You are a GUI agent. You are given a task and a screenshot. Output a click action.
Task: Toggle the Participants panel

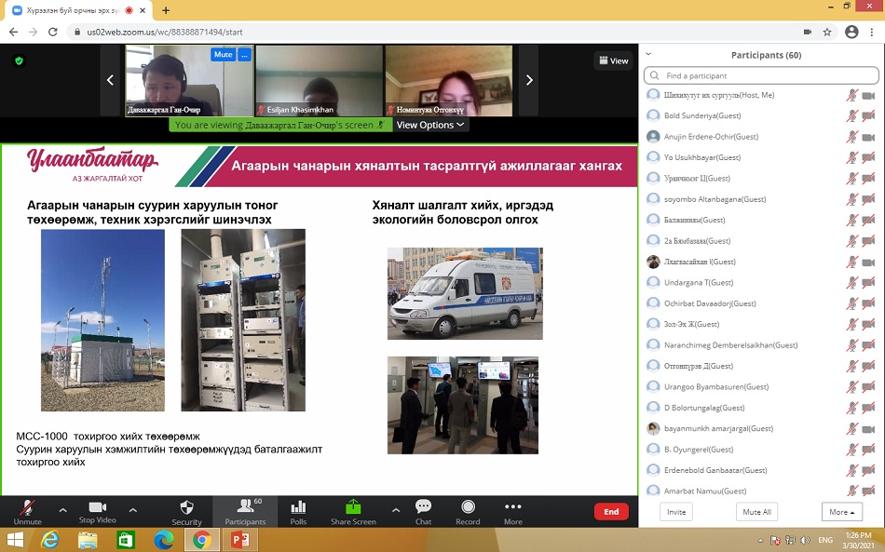coord(245,508)
